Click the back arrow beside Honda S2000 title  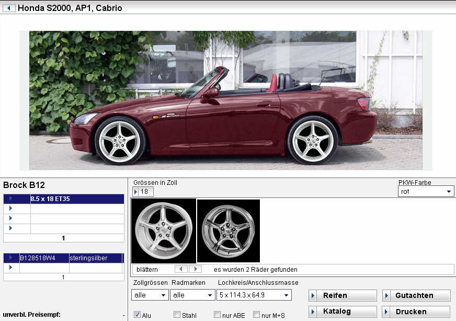pyautogui.click(x=8, y=8)
